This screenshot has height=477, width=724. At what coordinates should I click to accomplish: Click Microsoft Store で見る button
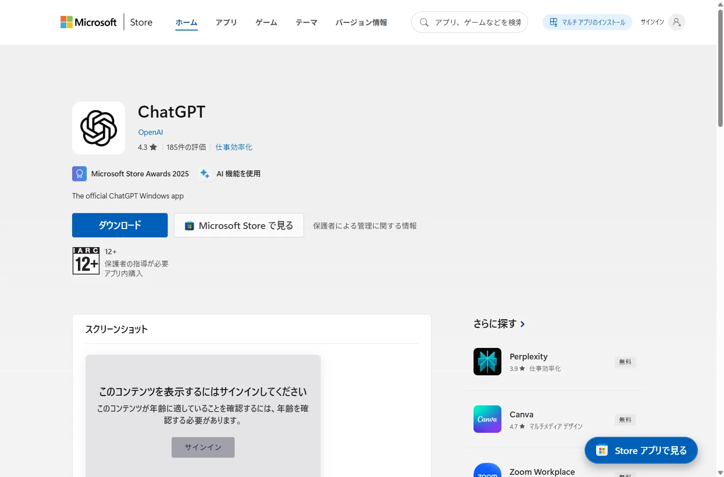[239, 225]
